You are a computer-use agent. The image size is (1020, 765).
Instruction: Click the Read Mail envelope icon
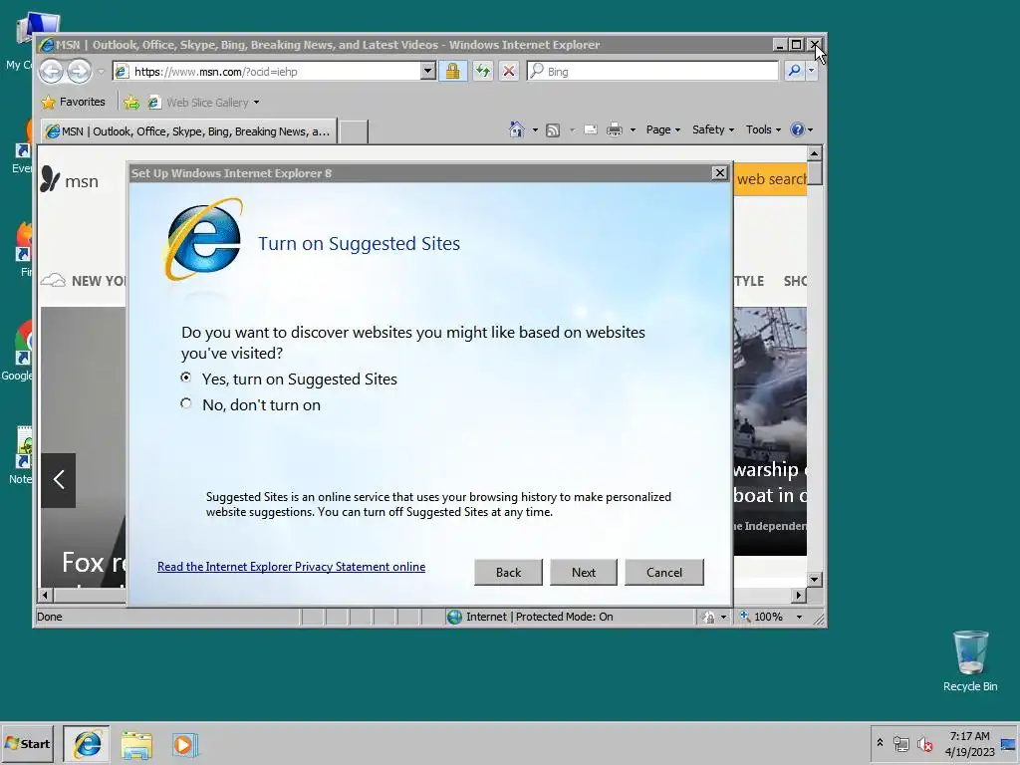pyautogui.click(x=591, y=129)
